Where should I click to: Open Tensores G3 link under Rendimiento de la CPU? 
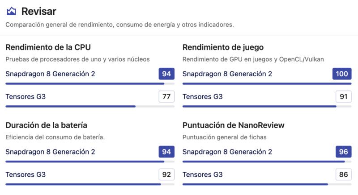(26, 97)
